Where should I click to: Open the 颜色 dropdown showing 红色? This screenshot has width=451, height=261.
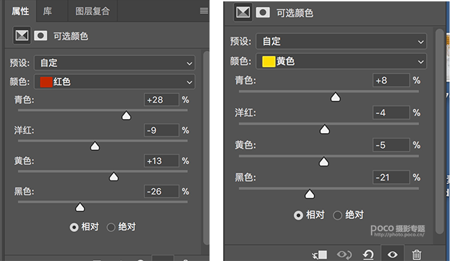pyautogui.click(x=115, y=82)
